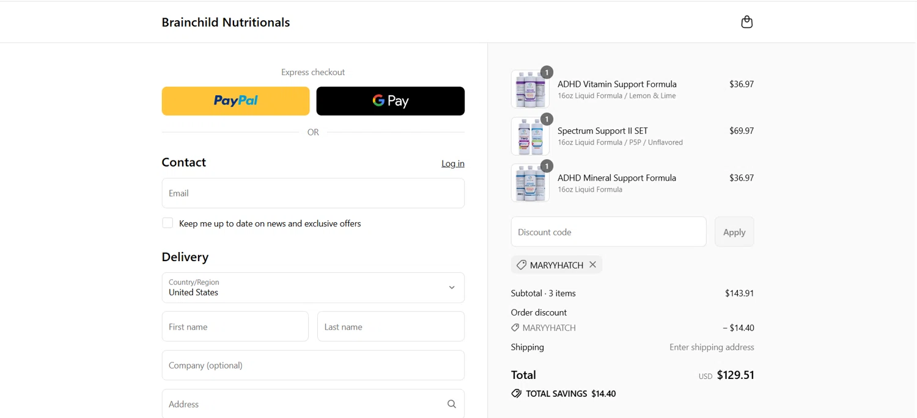Focus the Address input field
Image resolution: width=917 pixels, height=418 pixels.
point(313,404)
